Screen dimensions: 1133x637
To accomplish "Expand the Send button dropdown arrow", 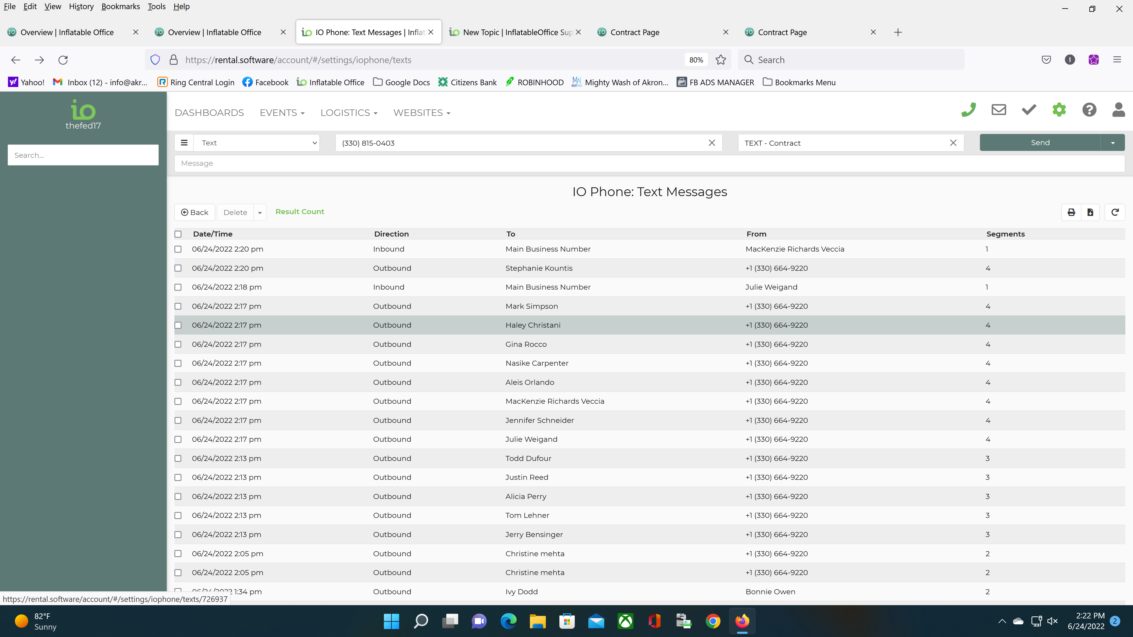I will (1113, 143).
